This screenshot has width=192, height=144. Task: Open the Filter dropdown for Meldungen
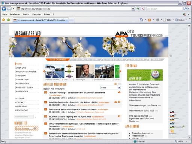click(111, 88)
